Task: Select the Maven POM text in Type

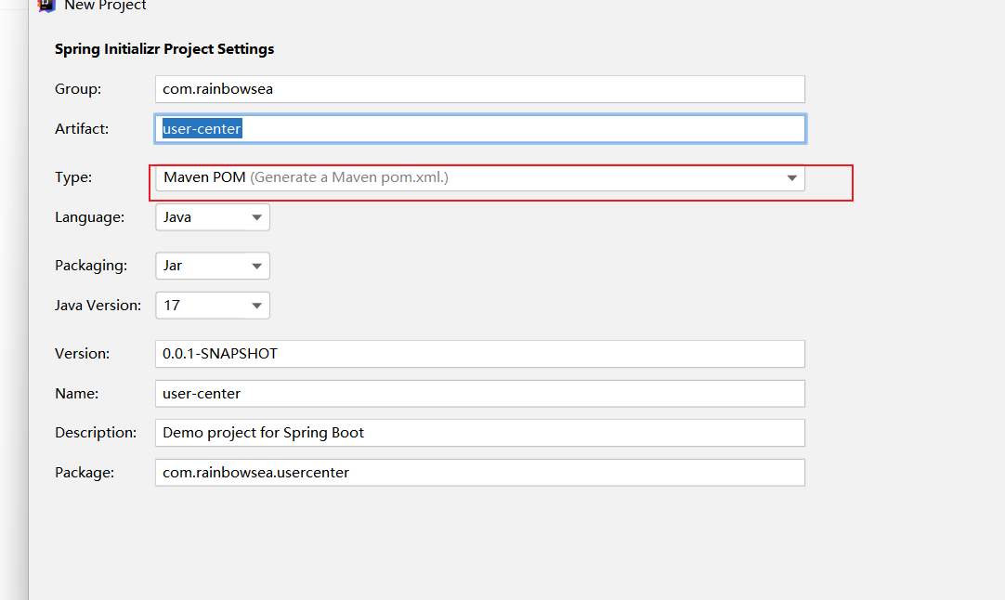Action: (204, 177)
